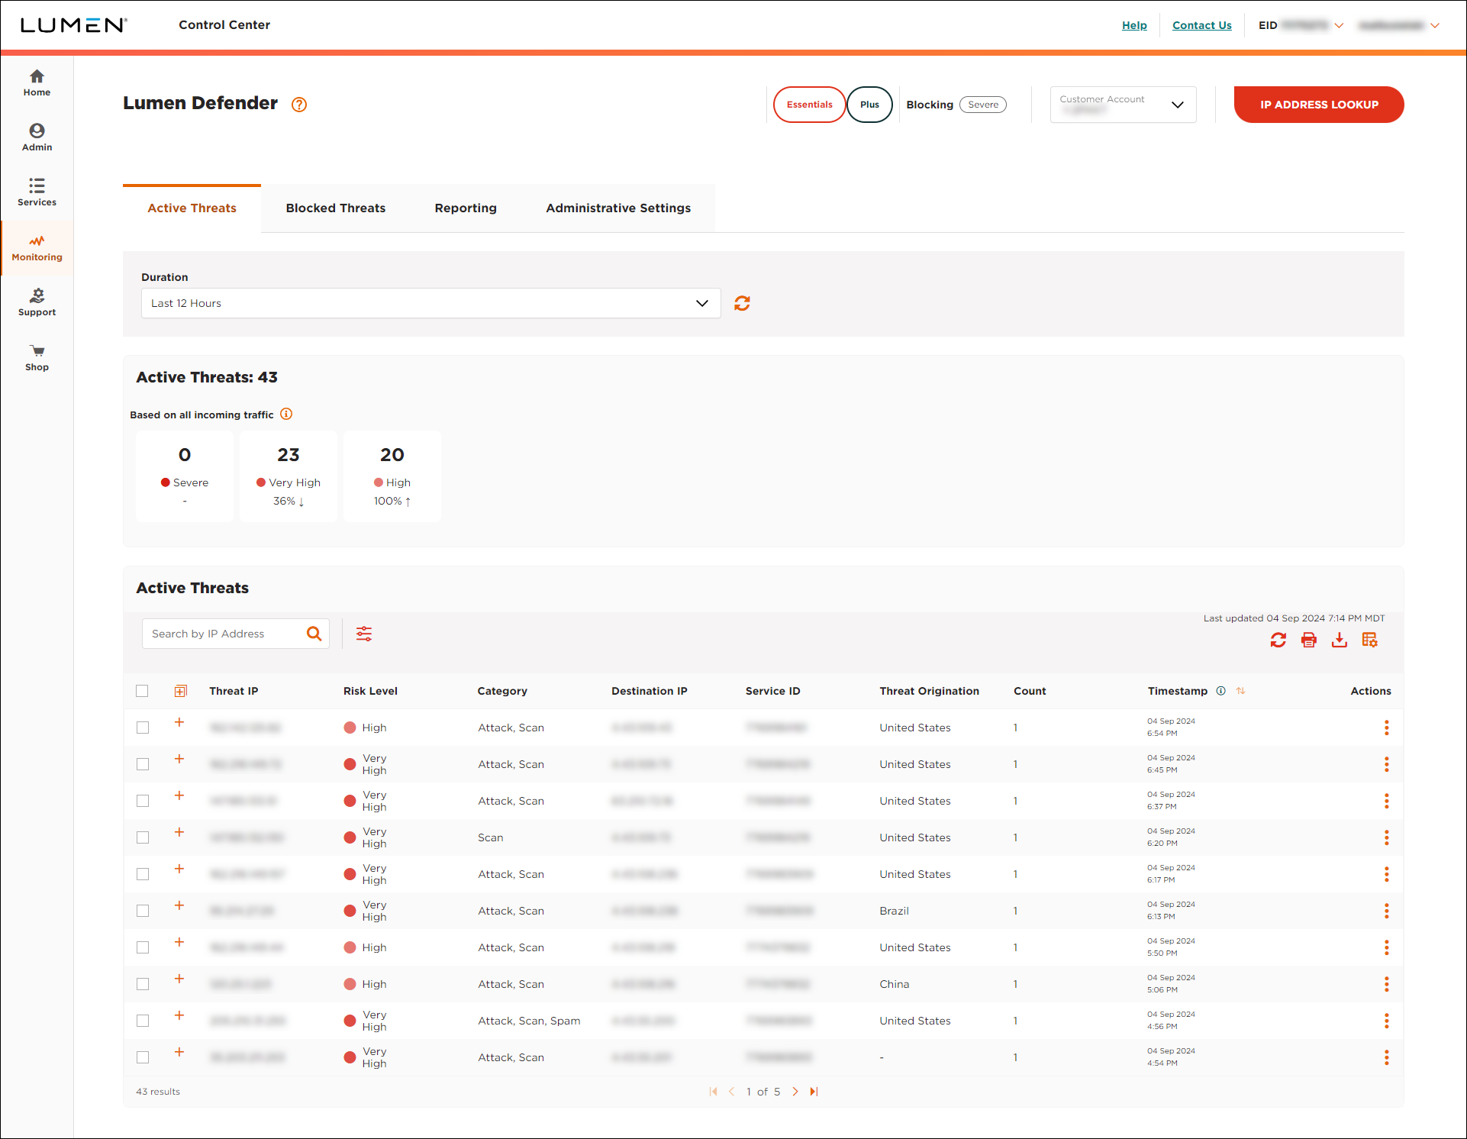Switch to the Active Threats tab
1467x1139 pixels.
click(192, 208)
